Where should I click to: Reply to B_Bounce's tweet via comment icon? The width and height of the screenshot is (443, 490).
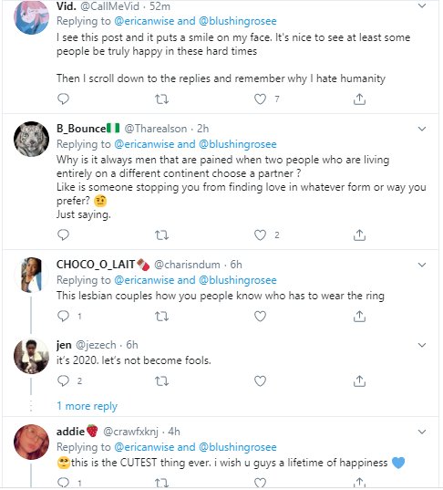point(64,235)
